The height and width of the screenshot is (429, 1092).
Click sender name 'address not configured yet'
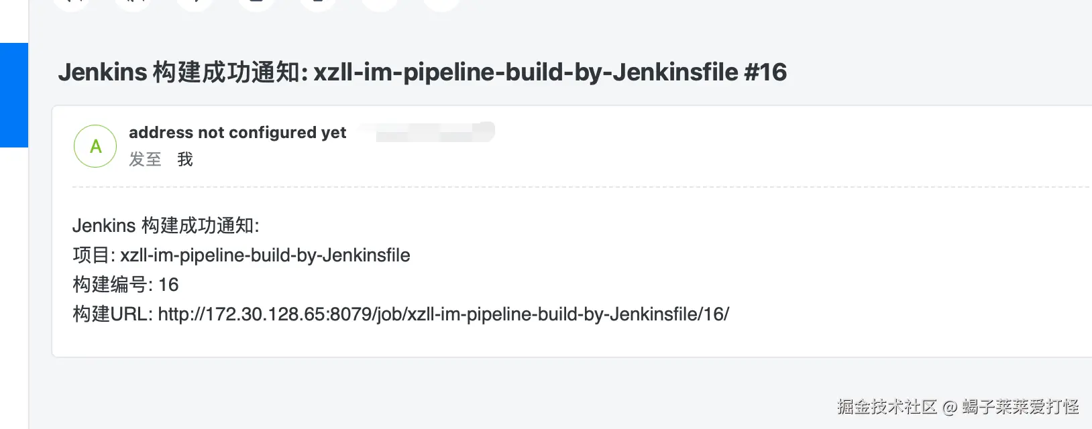pos(237,133)
